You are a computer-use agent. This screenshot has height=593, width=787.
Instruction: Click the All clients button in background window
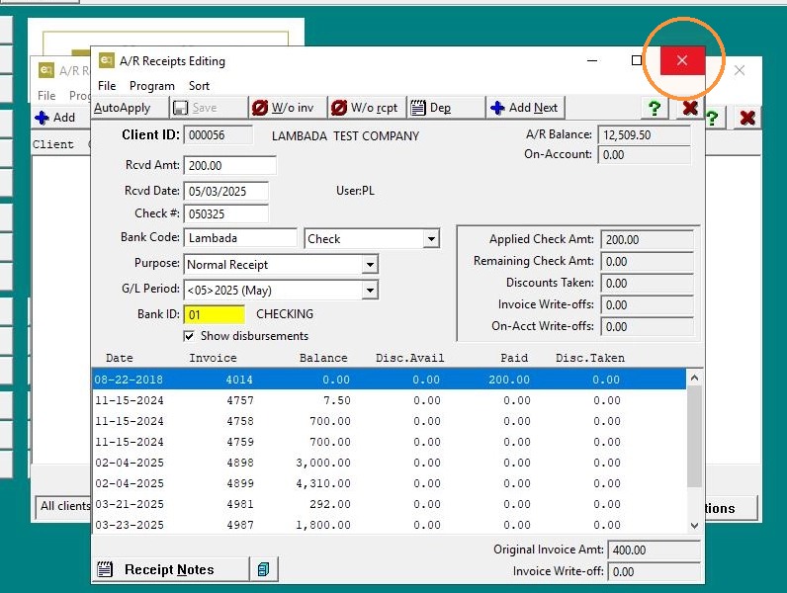[x=63, y=506]
